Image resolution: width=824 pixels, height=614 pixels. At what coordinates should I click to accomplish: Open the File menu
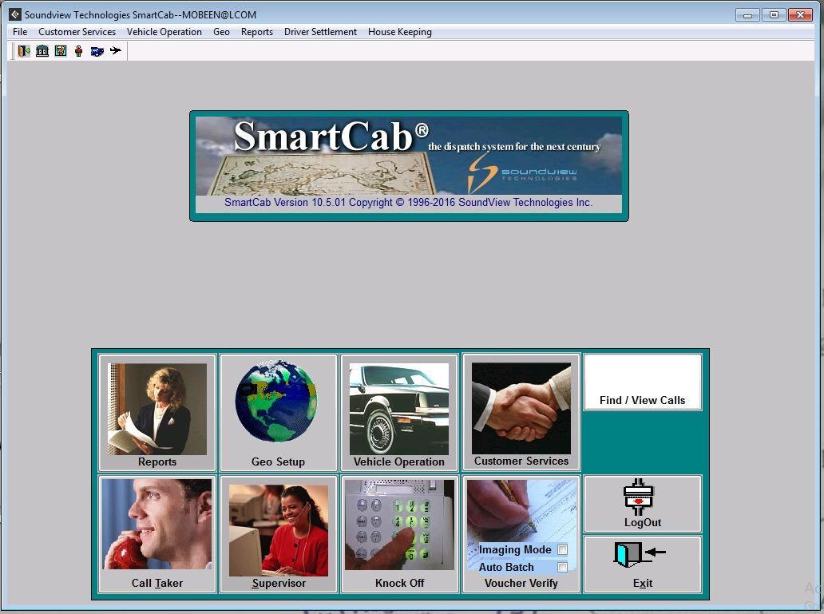pos(18,32)
